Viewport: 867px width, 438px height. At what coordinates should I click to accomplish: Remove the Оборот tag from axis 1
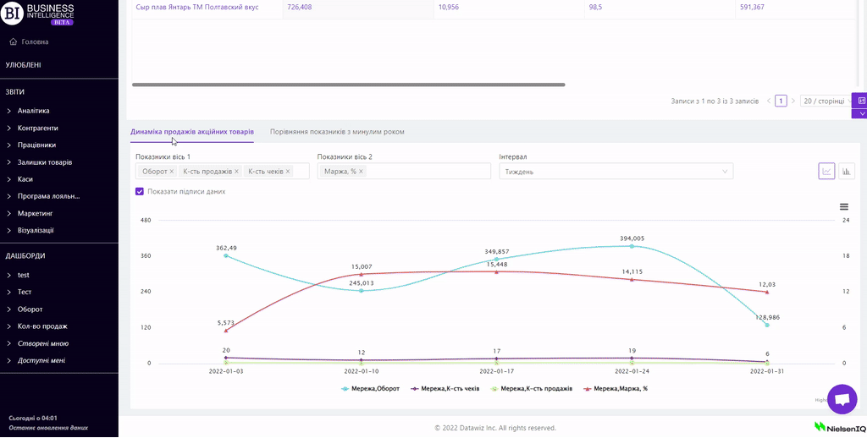tap(172, 172)
